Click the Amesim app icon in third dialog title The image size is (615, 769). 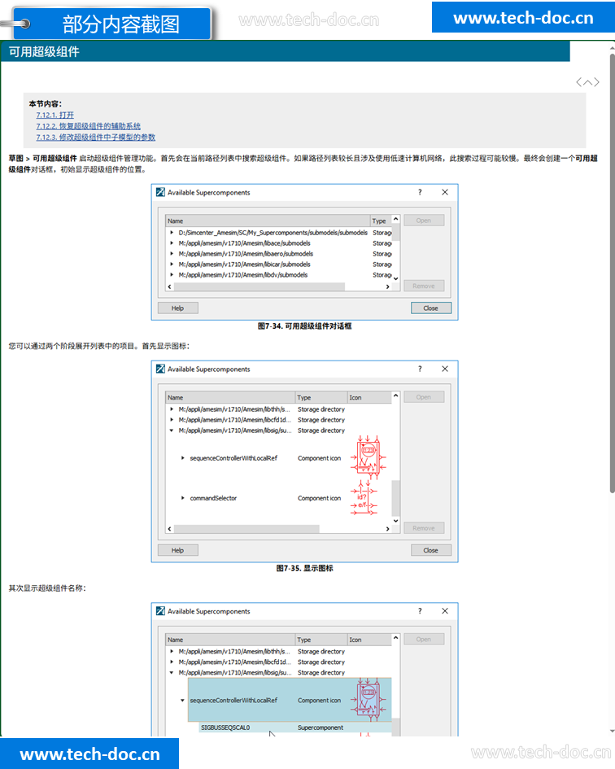pyautogui.click(x=160, y=611)
